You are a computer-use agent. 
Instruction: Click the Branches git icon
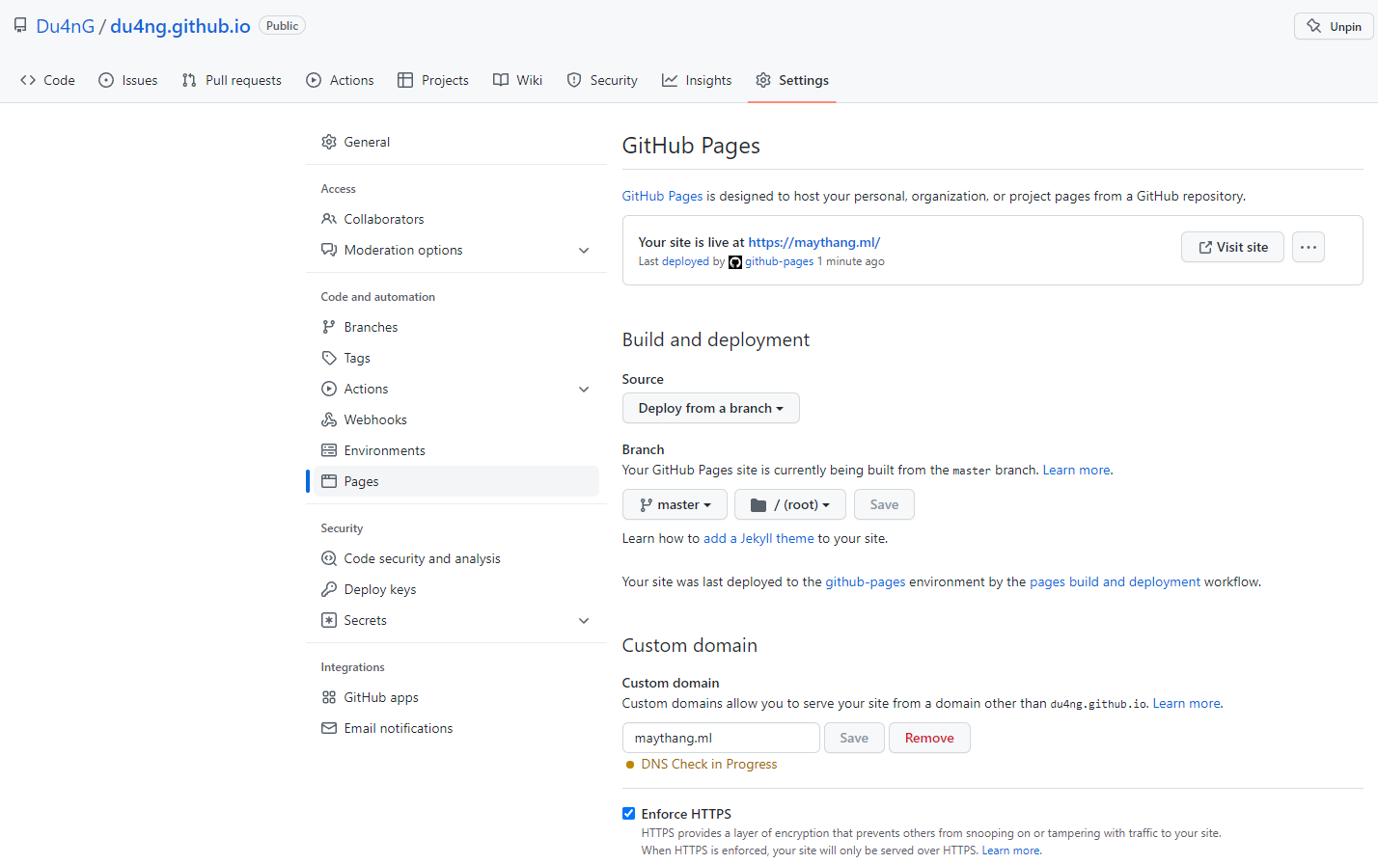click(x=329, y=327)
